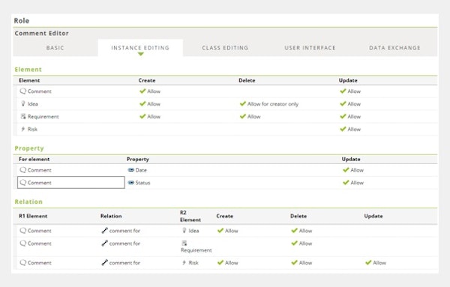Click the Comment speech bubble icon in Element table
Screen dimensions: 450x287
[23, 91]
